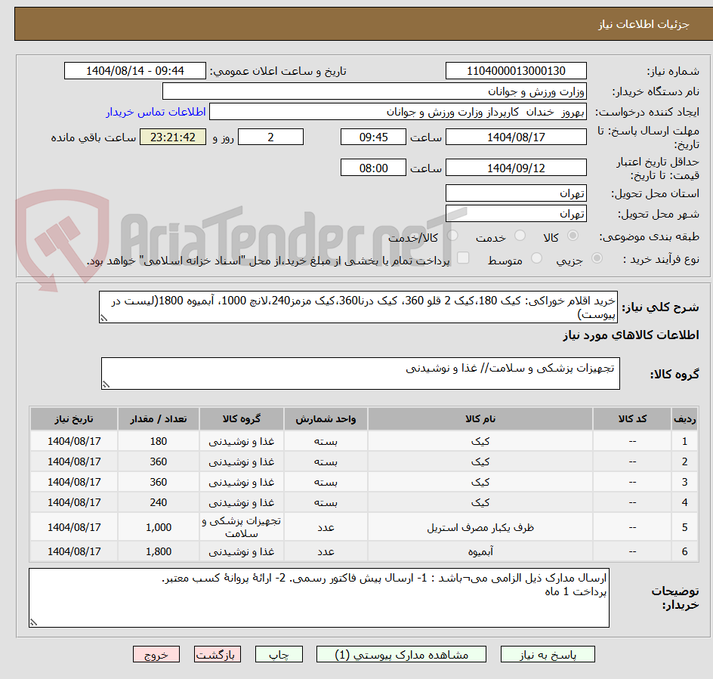Click the جزیی option
This screenshot has height=679, width=713.
coord(596,258)
